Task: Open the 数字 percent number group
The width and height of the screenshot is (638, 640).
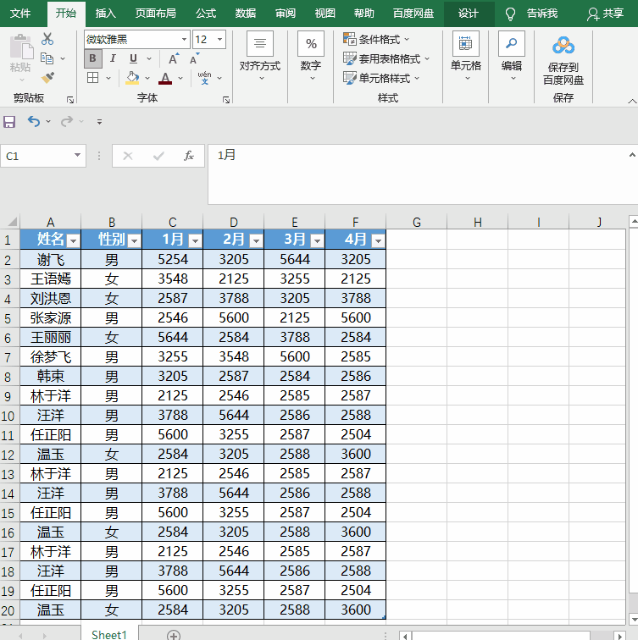Action: [x=311, y=55]
